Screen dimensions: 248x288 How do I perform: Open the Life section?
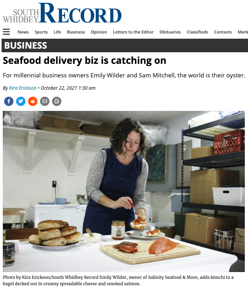58,32
